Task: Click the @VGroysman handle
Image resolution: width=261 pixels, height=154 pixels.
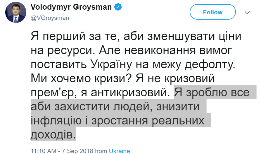Action: (50, 18)
